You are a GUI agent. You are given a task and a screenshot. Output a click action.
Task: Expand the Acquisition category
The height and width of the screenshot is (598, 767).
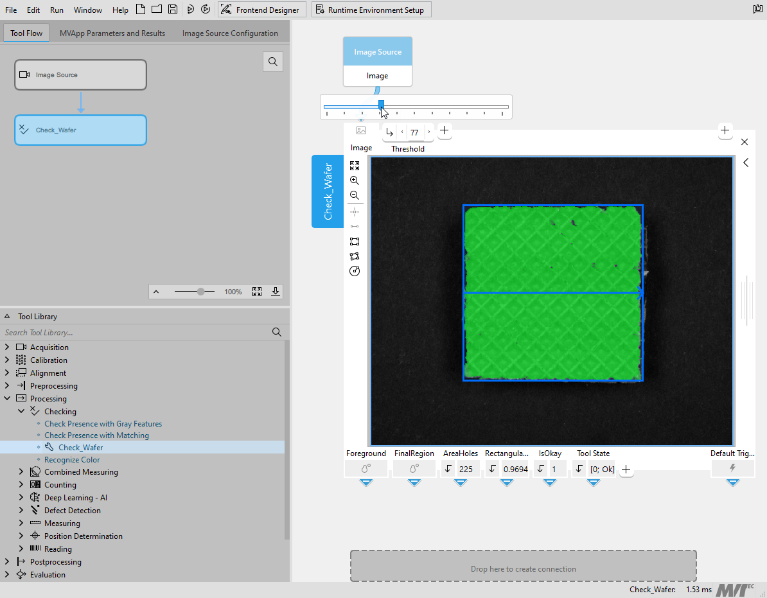click(x=7, y=347)
